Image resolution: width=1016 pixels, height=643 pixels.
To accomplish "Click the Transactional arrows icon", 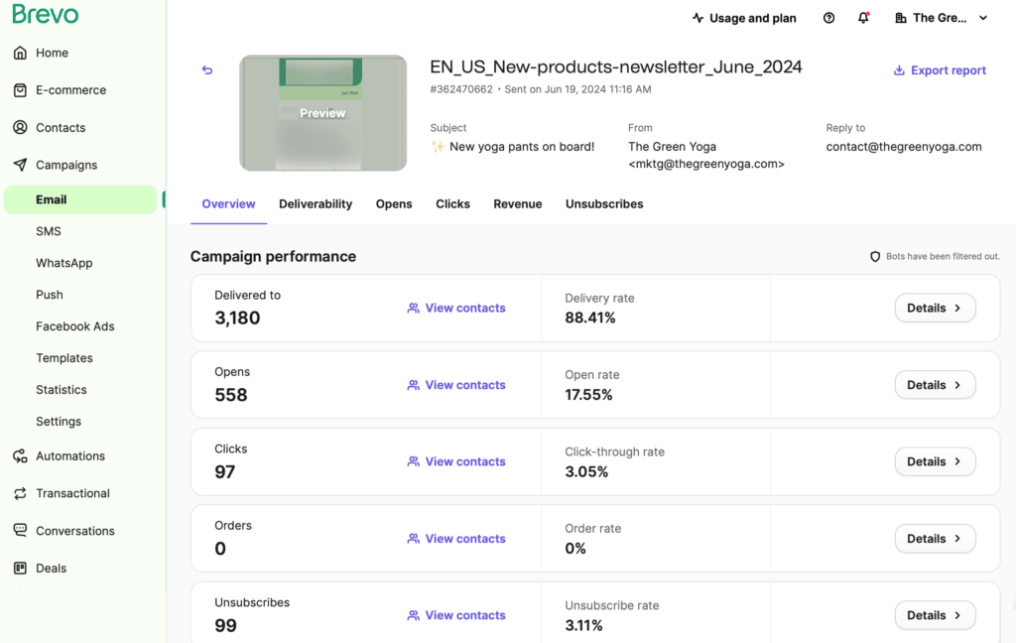I will click(20, 493).
